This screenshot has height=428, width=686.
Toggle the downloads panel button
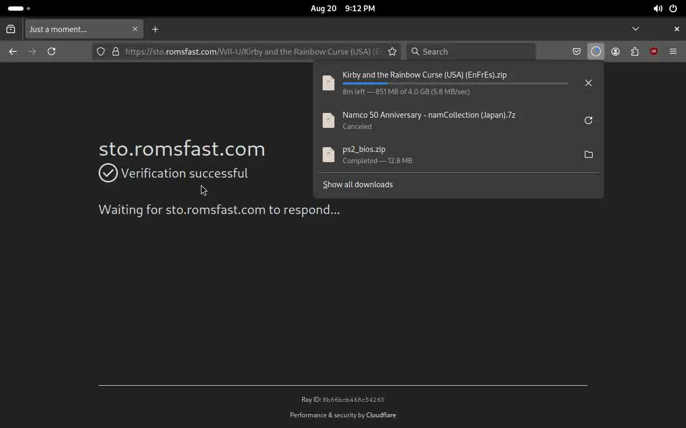(x=596, y=51)
